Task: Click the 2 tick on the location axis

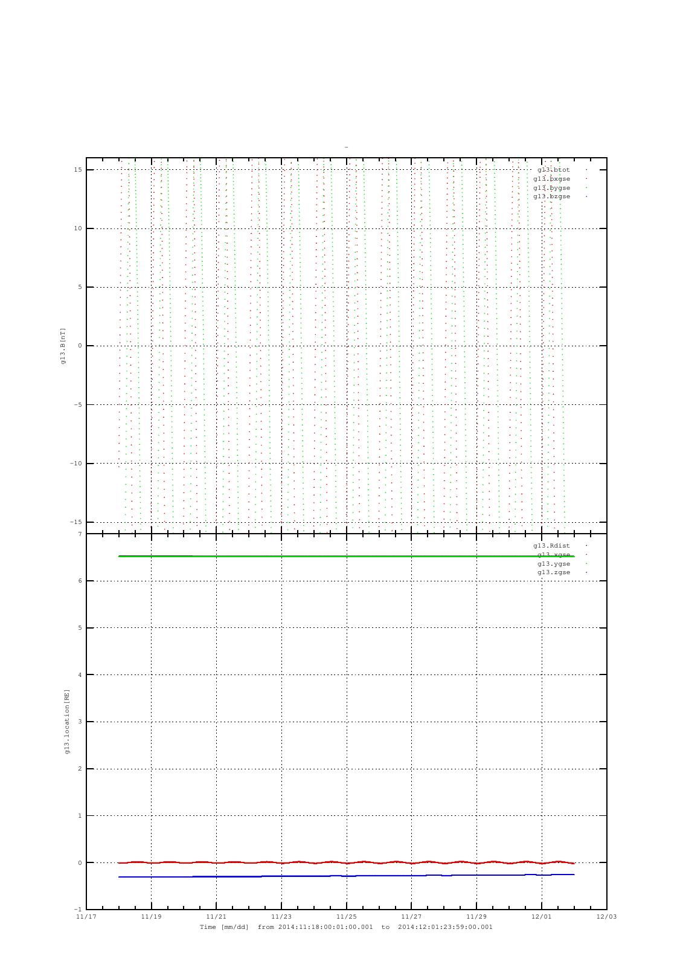Action: (x=80, y=769)
